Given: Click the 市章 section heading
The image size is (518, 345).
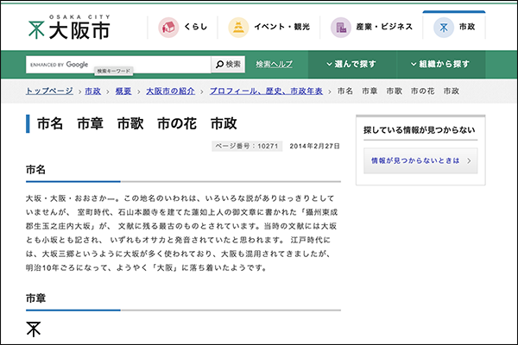Looking at the screenshot, I should coord(35,298).
